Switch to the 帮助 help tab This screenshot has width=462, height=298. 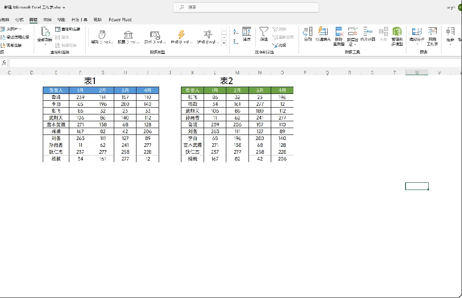[97, 20]
